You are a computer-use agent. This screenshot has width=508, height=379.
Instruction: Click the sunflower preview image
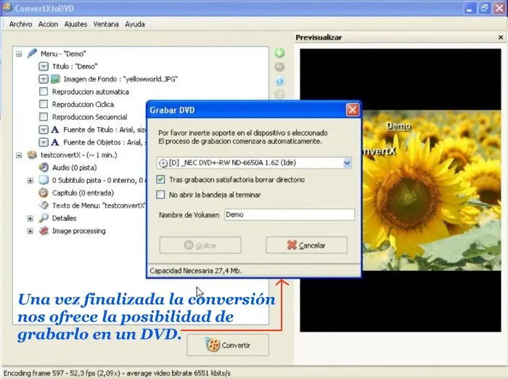(x=431, y=191)
